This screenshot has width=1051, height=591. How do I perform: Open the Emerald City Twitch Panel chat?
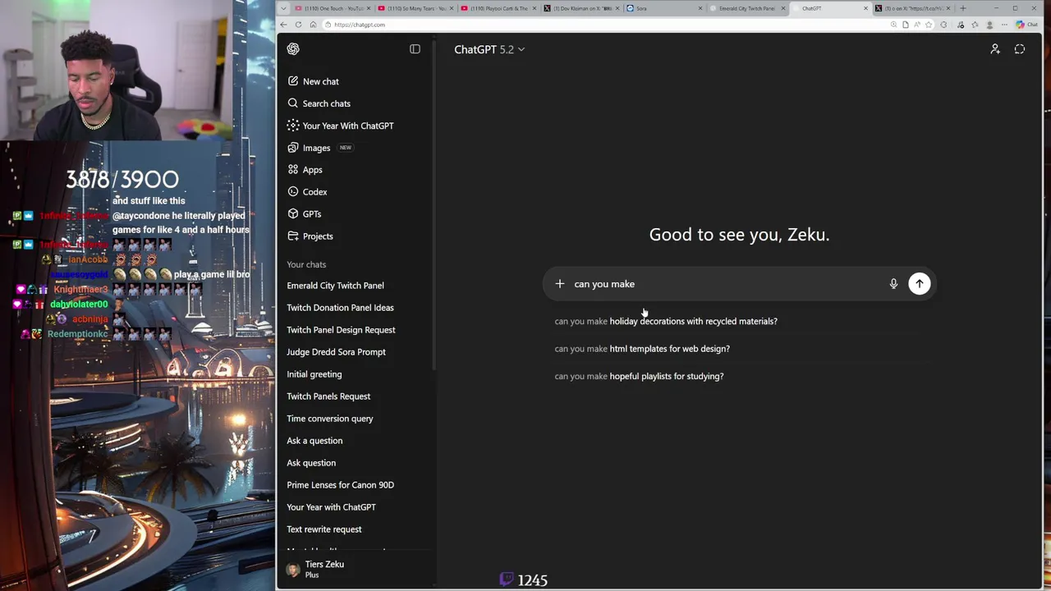335,286
